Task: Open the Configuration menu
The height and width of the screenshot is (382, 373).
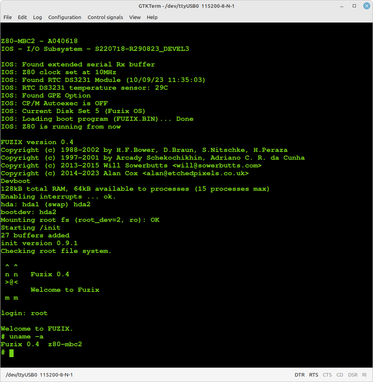Action: [65, 17]
